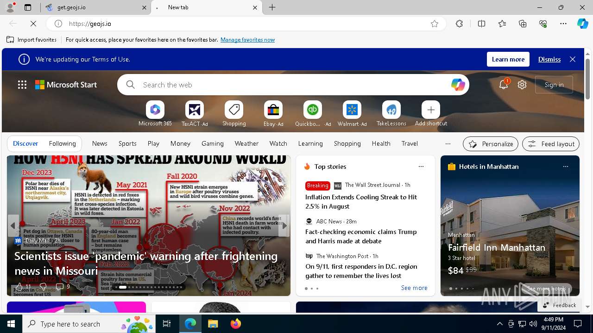Open File Explorer from the taskbar
Screen dimensions: 593x333
pos(213,324)
